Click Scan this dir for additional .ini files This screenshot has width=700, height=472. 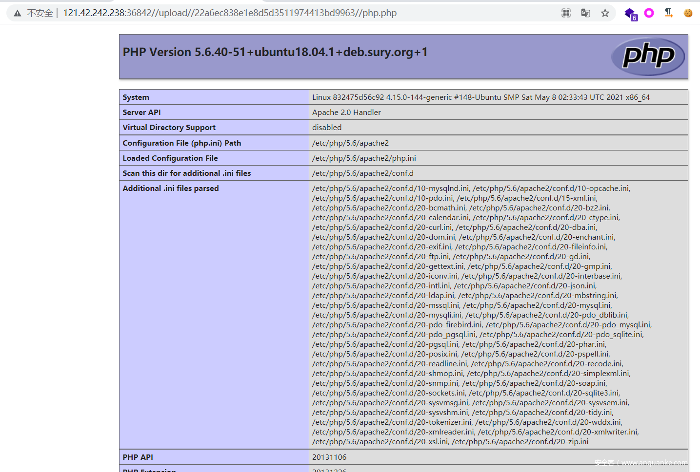click(187, 173)
